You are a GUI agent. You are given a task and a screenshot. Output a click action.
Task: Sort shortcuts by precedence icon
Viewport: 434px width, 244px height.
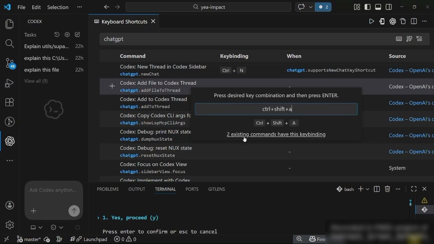(409, 39)
